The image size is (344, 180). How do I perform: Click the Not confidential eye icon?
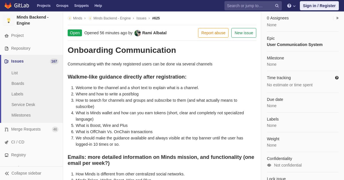click(x=269, y=165)
